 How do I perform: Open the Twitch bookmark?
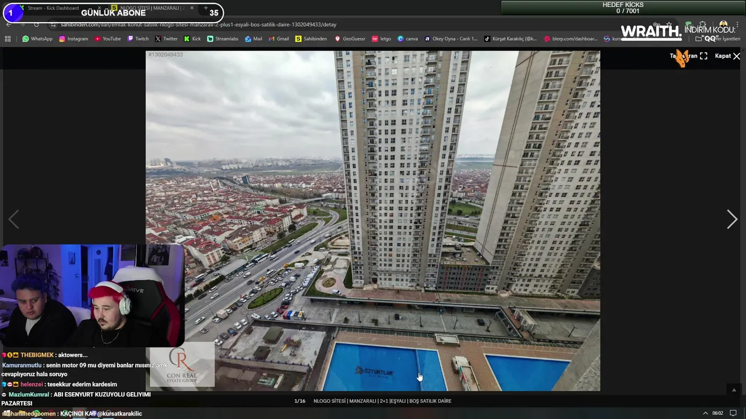coord(138,39)
